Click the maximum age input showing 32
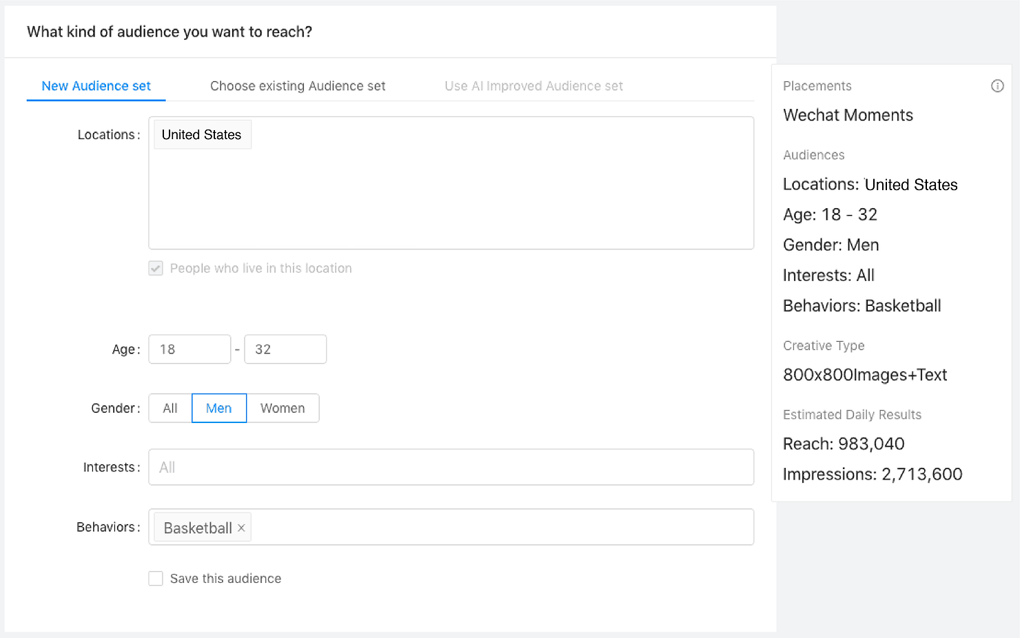 [x=285, y=349]
